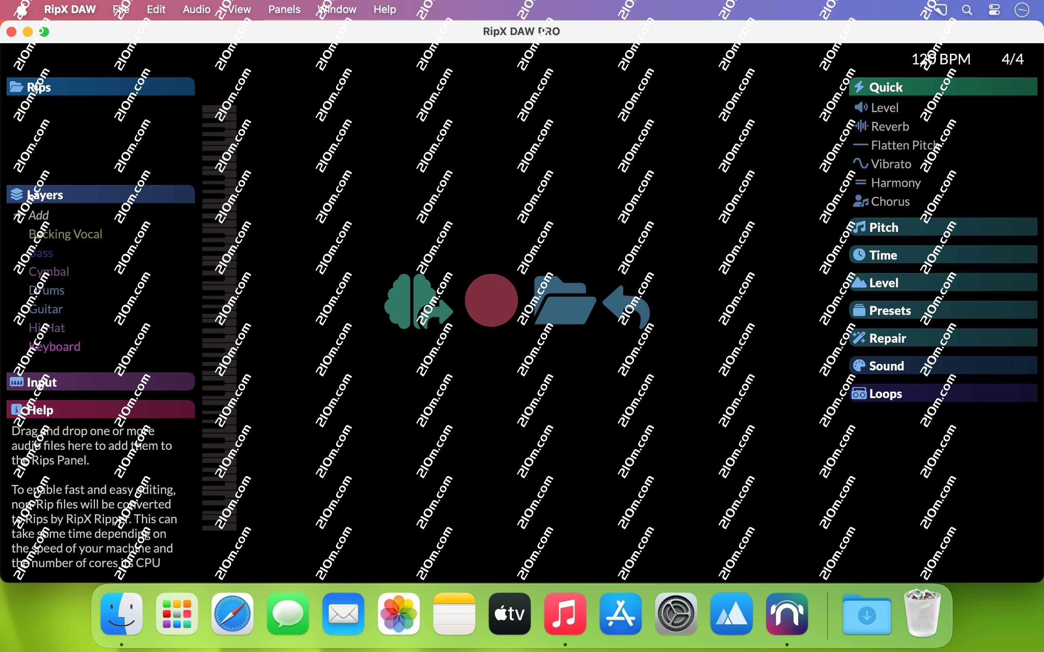Toggle the Drums layer
1044x652 pixels.
[46, 290]
